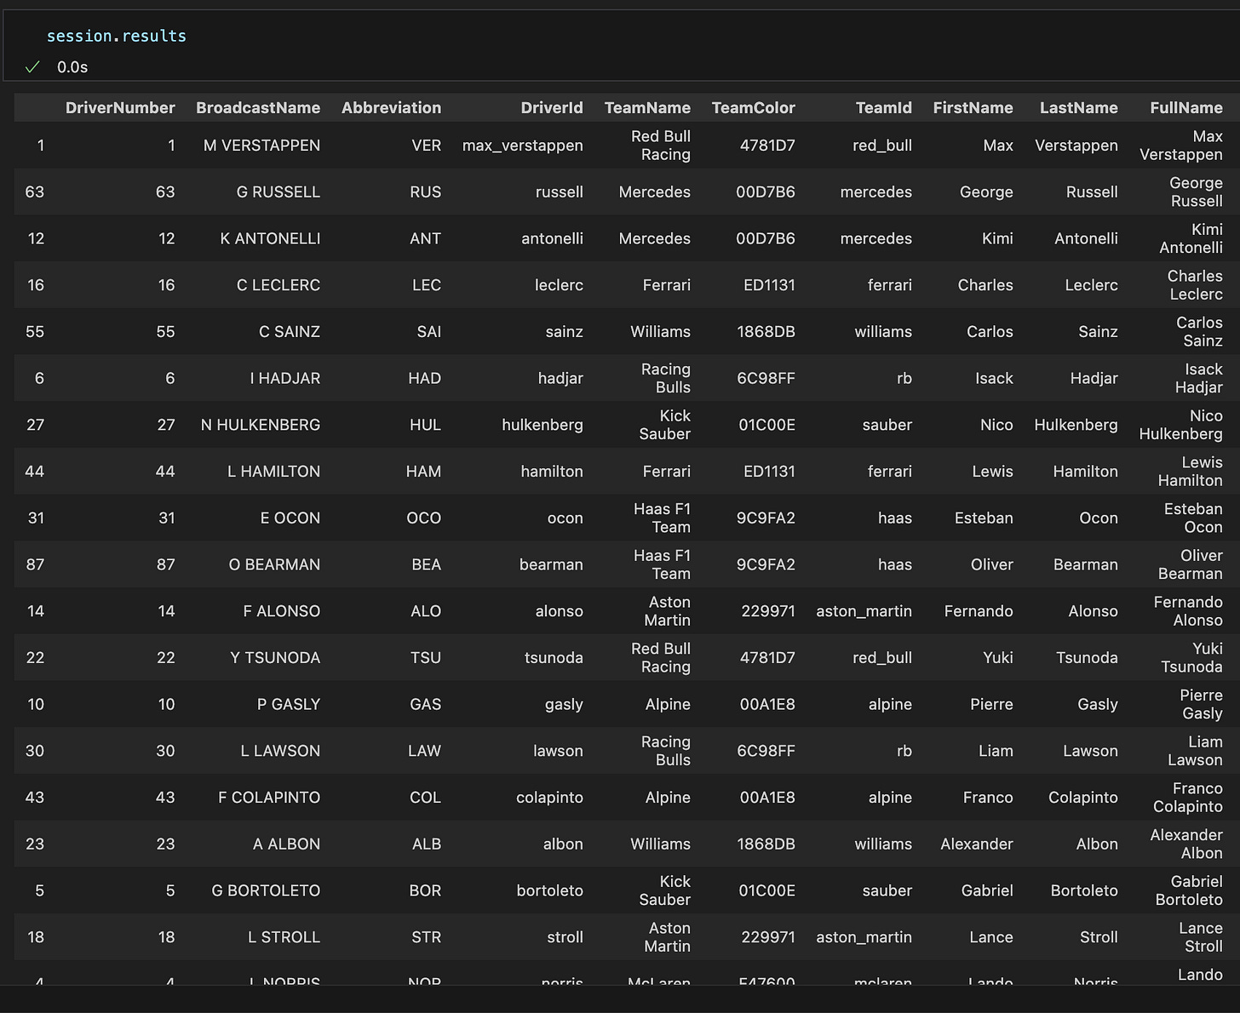The image size is (1240, 1013).
Task: Click the BOR abbreviation cell
Action: pyautogui.click(x=425, y=891)
